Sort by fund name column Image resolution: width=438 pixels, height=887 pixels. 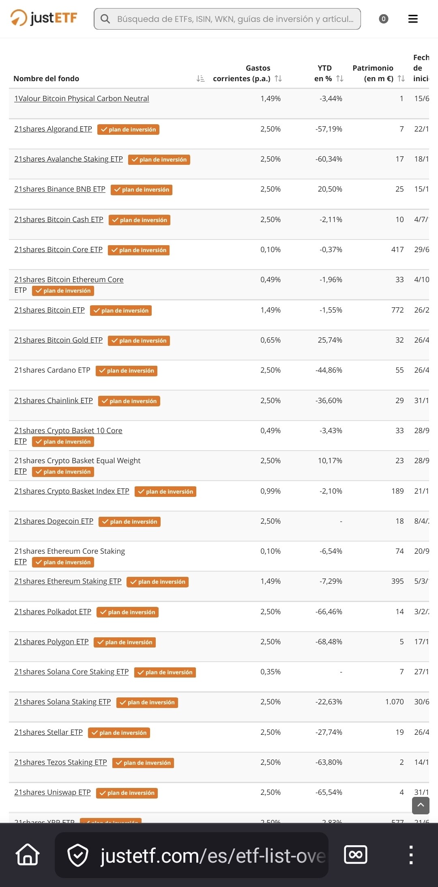click(200, 79)
